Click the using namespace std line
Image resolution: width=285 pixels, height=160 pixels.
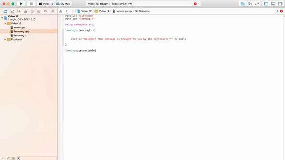coord(80,24)
